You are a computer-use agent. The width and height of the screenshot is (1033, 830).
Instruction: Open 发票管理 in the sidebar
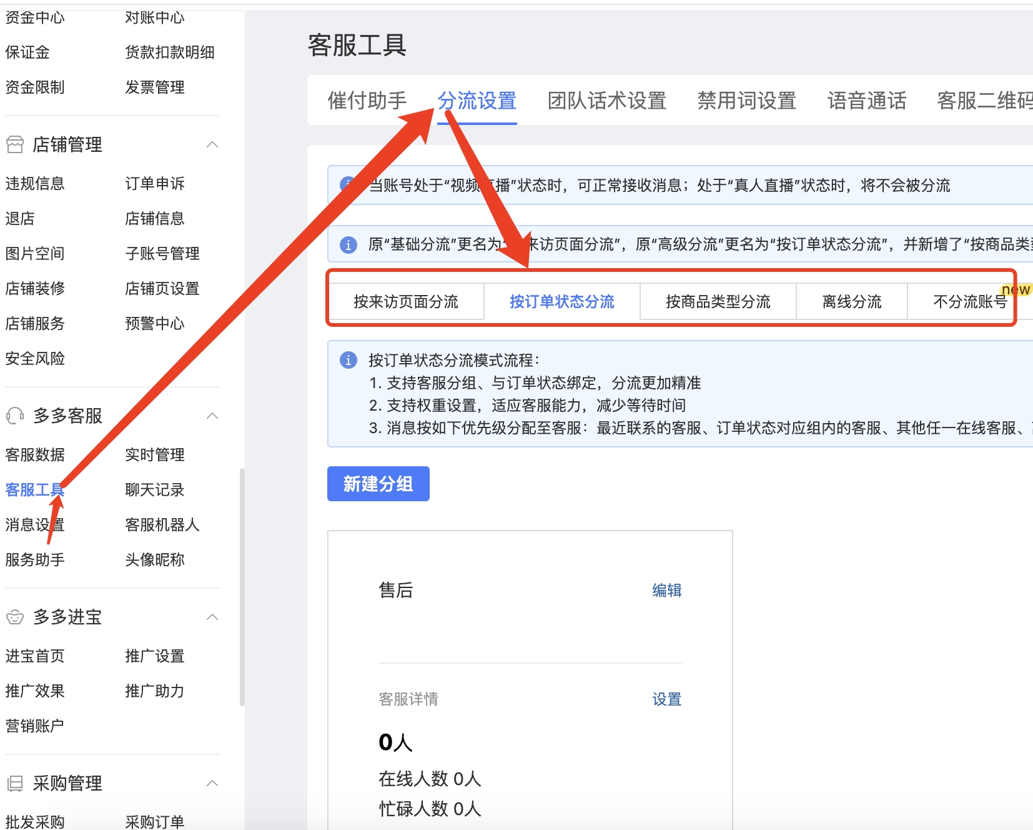point(155,87)
